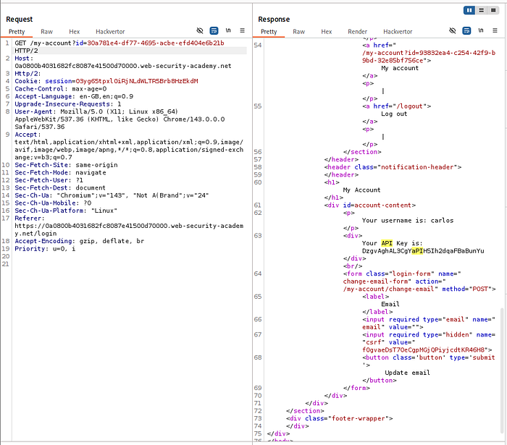Switch to Response Pretty tab
The width and height of the screenshot is (507, 445).
click(x=269, y=32)
